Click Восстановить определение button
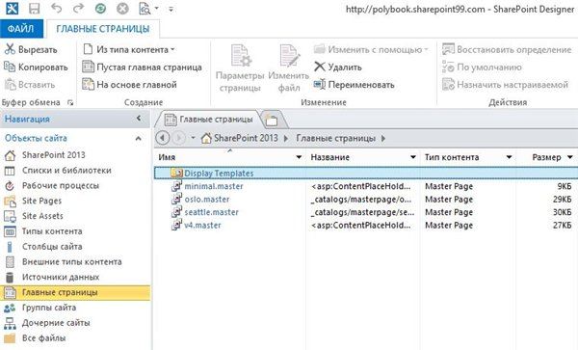Screen dimensions: 578x350 [x=507, y=49]
